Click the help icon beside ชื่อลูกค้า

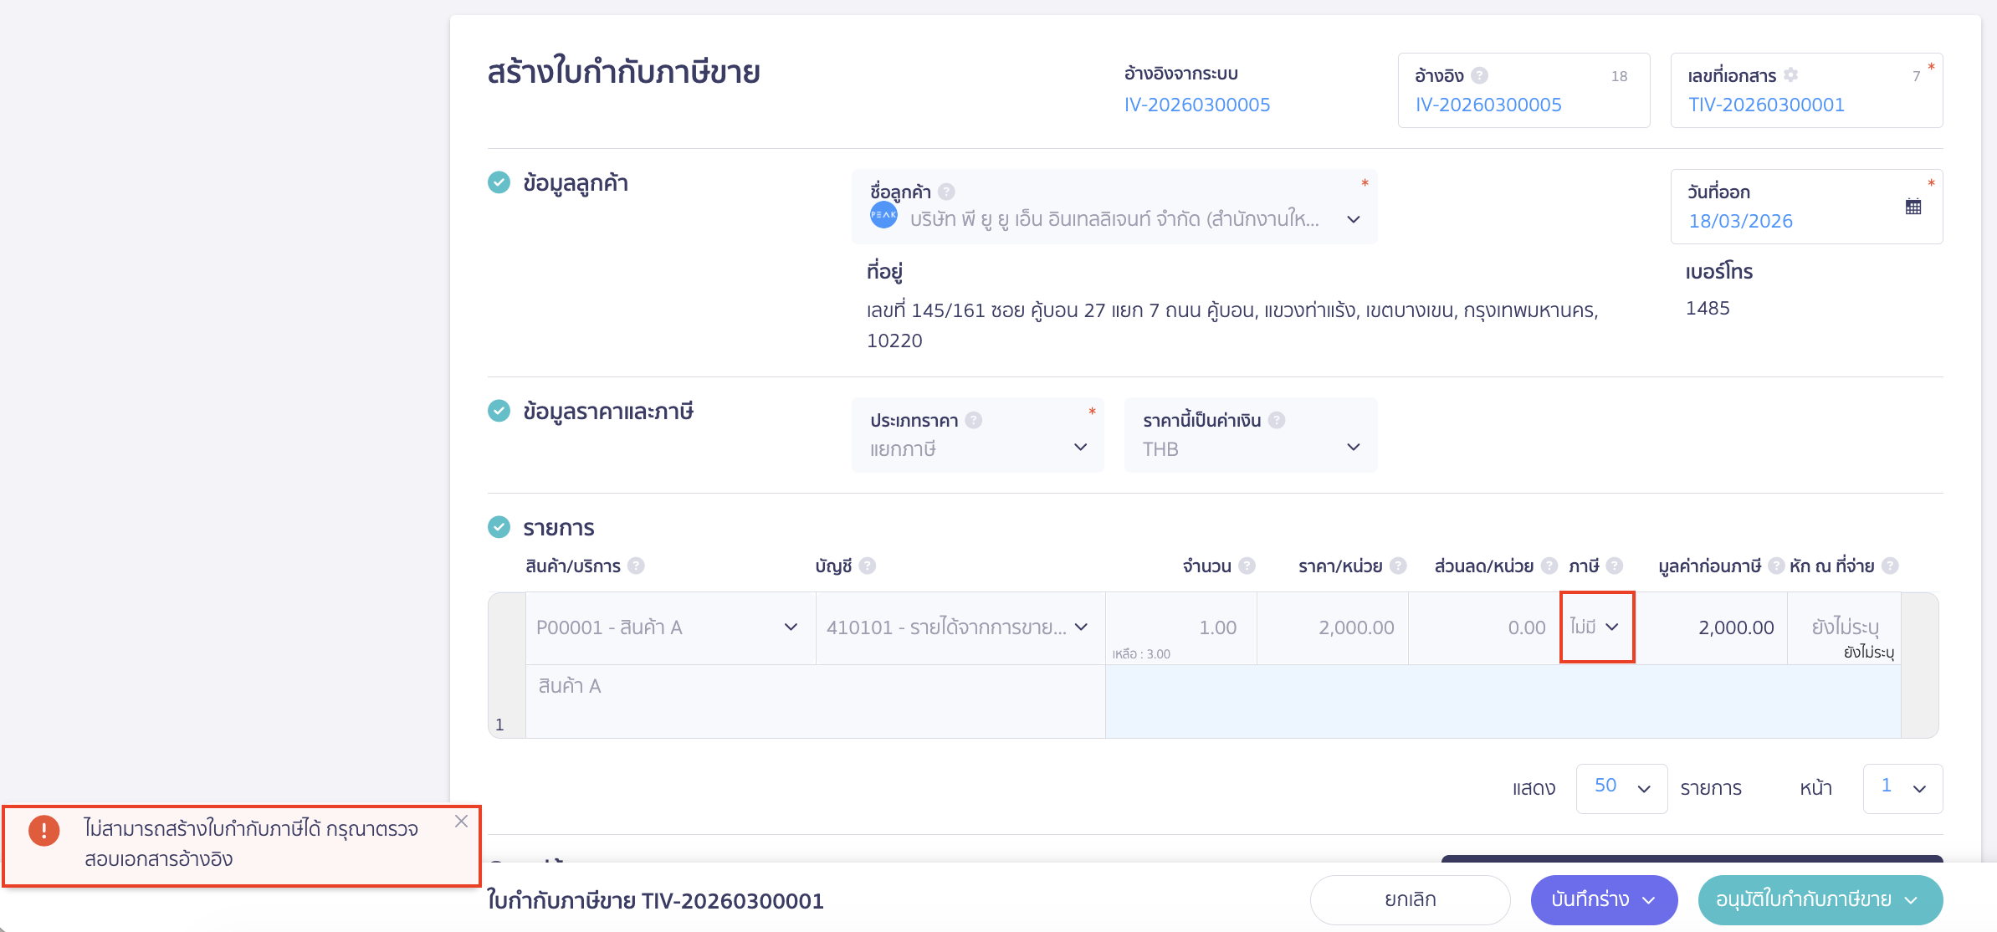949,191
